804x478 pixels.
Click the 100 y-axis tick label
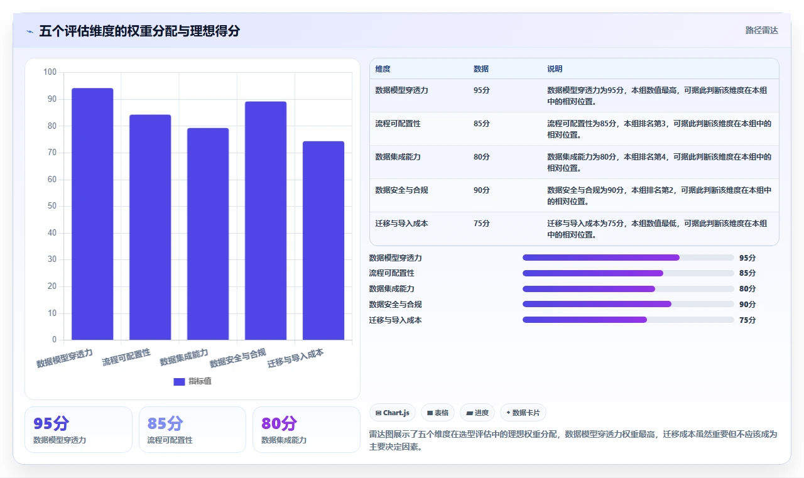[x=50, y=72]
